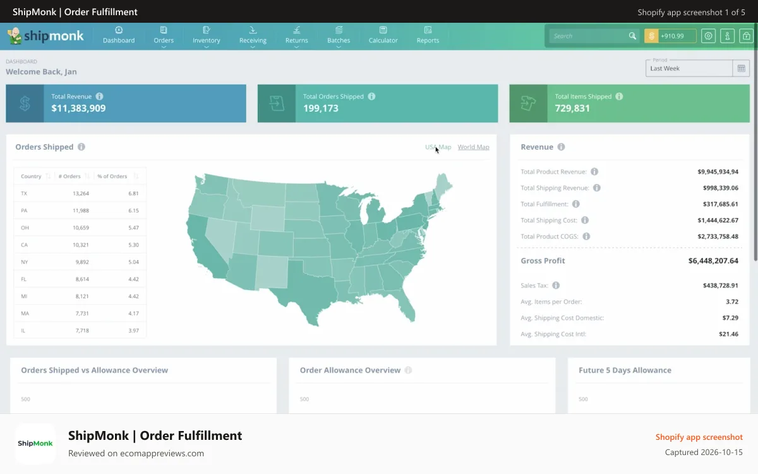The height and width of the screenshot is (474, 758).
Task: Select the PA row in table
Action: tap(80, 210)
